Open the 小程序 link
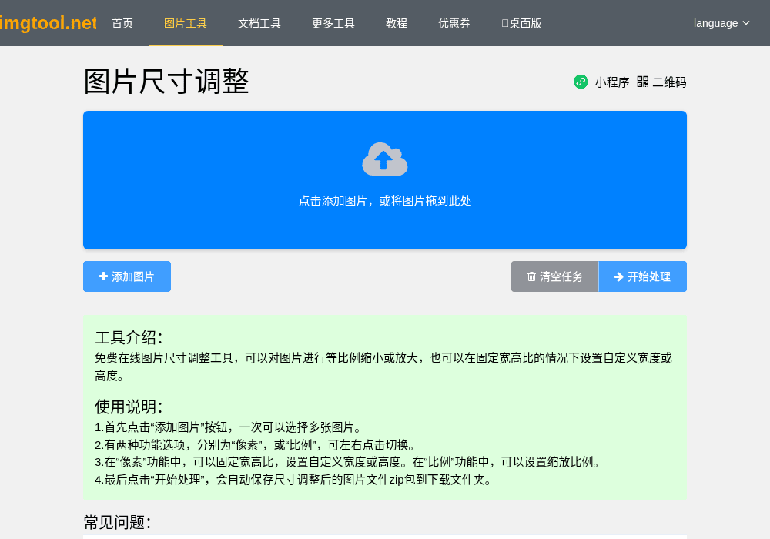 coord(612,82)
